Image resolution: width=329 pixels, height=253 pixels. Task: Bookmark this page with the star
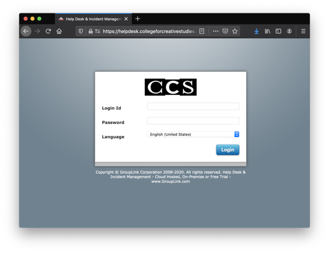click(235, 31)
